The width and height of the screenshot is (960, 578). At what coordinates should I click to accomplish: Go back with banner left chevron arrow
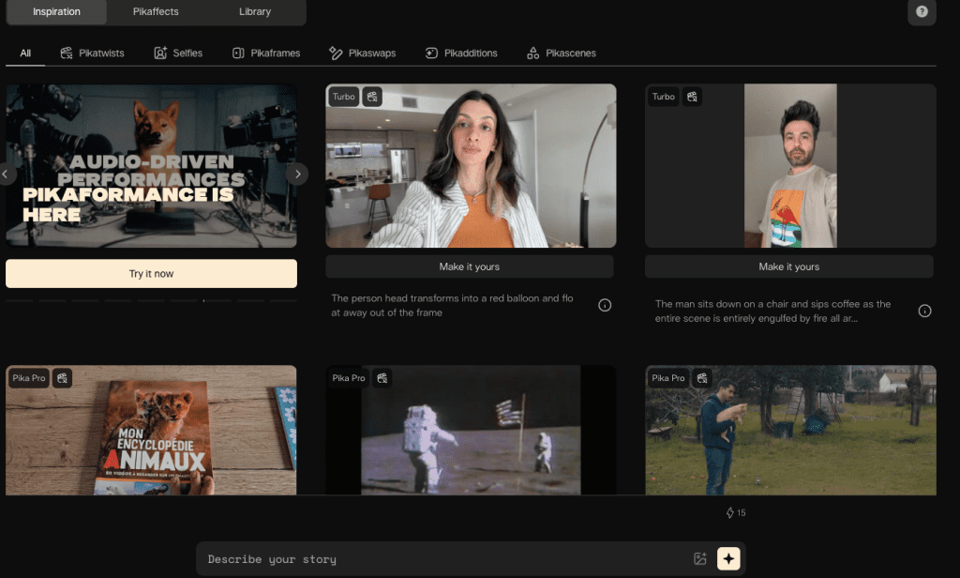click(x=6, y=174)
